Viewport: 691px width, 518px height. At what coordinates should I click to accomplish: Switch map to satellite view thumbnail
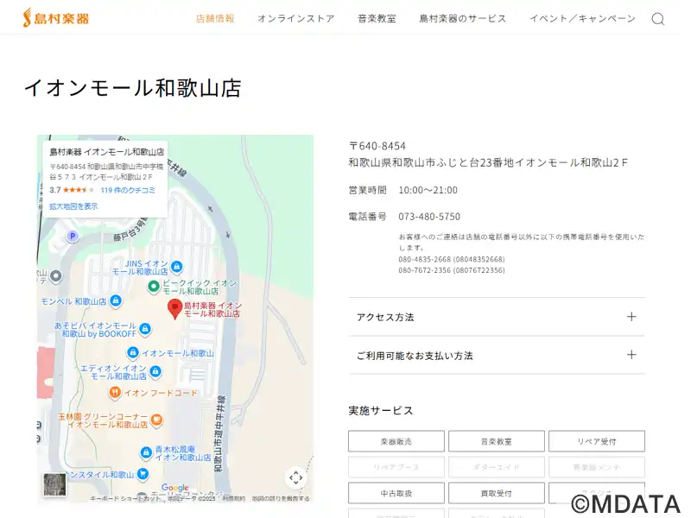coord(54,484)
